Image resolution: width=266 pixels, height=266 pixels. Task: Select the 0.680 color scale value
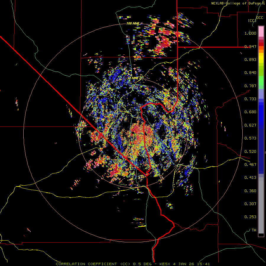(x=250, y=112)
